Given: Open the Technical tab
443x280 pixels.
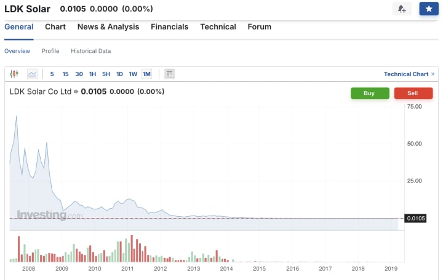Looking at the screenshot, I should (218, 27).
